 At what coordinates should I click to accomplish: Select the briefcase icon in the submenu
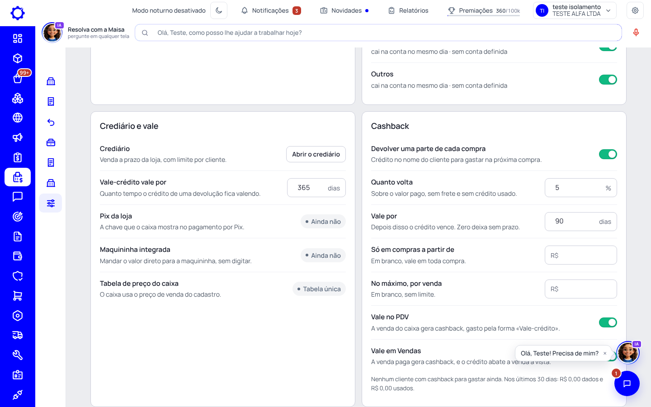[51, 142]
